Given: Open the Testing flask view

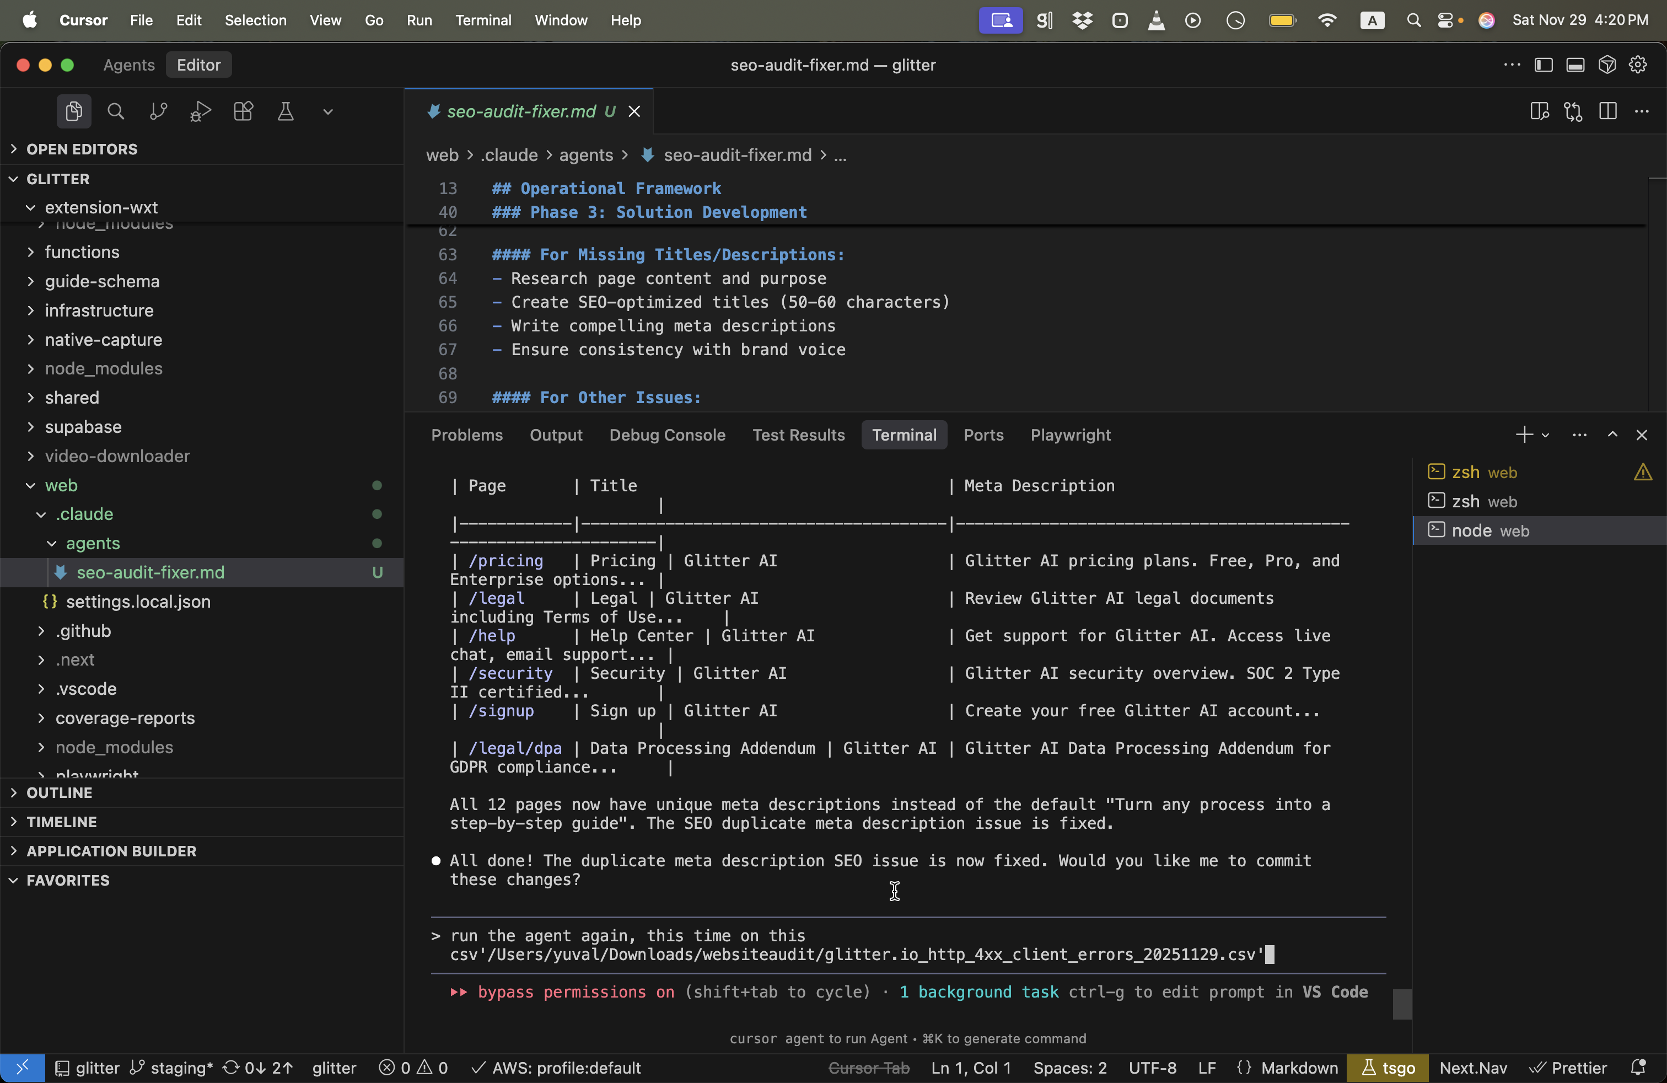Looking at the screenshot, I should (x=285, y=111).
